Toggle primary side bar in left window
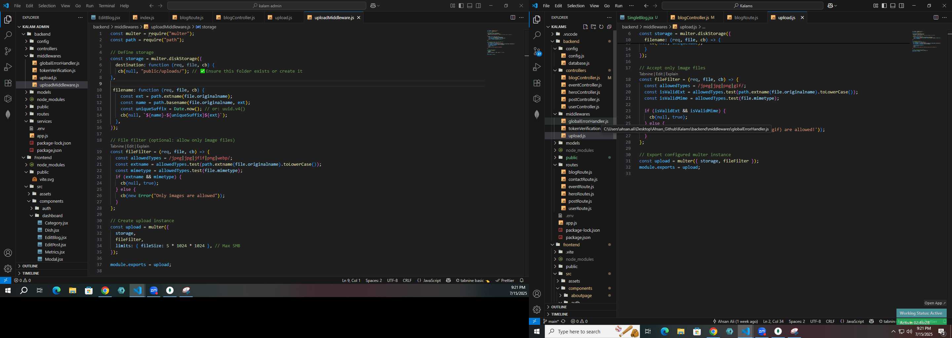Image resolution: width=952 pixels, height=338 pixels. click(461, 6)
